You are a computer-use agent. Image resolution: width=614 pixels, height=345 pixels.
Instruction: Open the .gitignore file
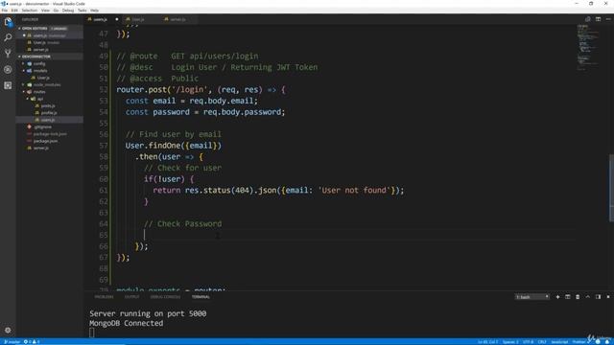click(42, 127)
